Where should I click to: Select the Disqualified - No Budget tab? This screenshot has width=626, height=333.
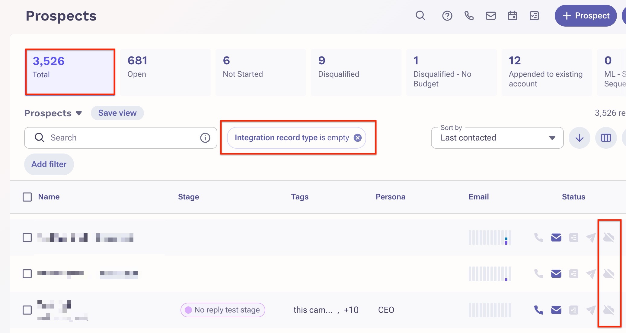[451, 72]
